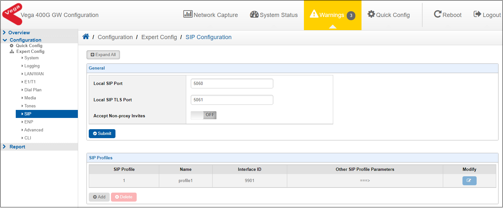Click the sidebar Quick Config gear icon

pyautogui.click(x=12, y=46)
